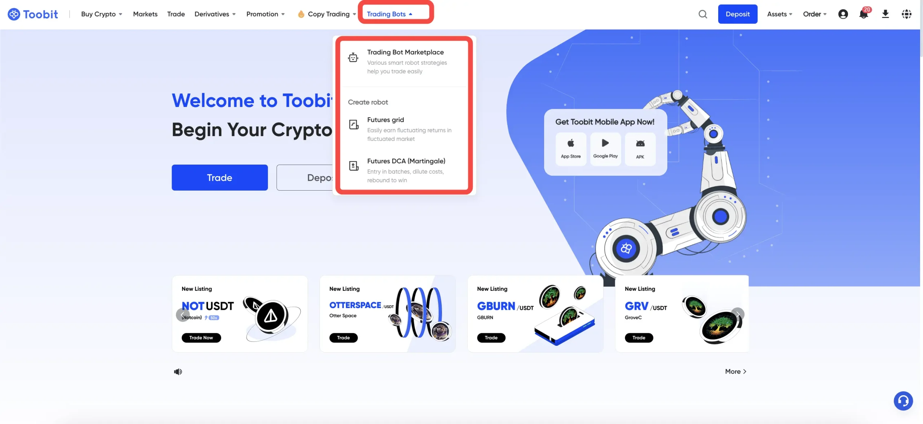Click the download app icon in header

886,14
